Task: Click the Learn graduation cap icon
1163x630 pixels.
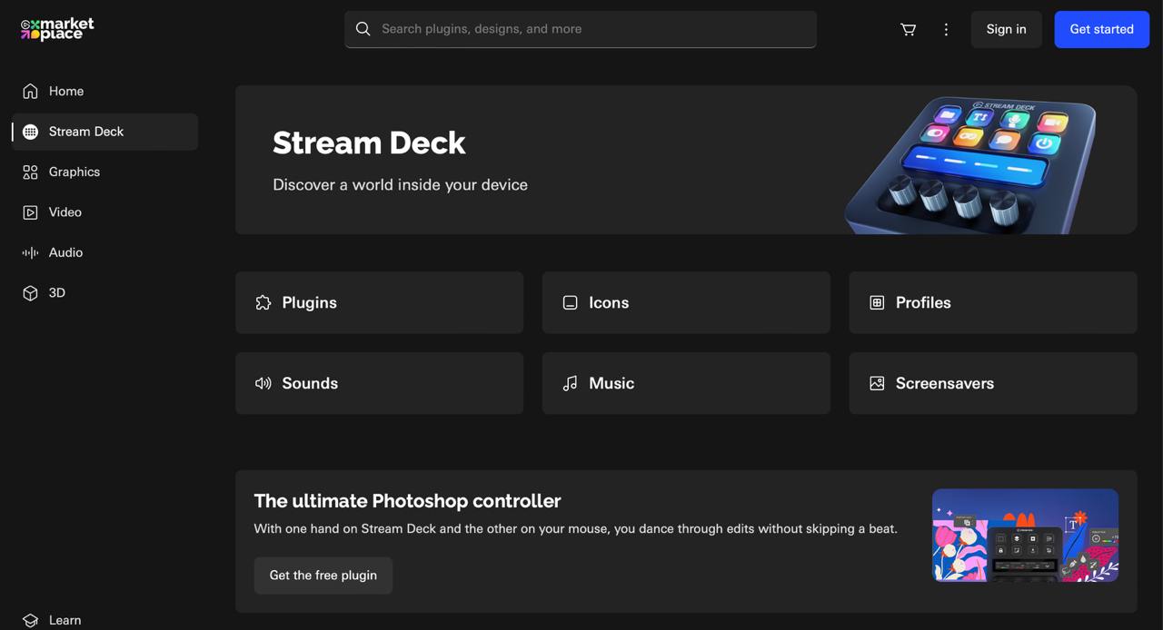Action: [30, 620]
